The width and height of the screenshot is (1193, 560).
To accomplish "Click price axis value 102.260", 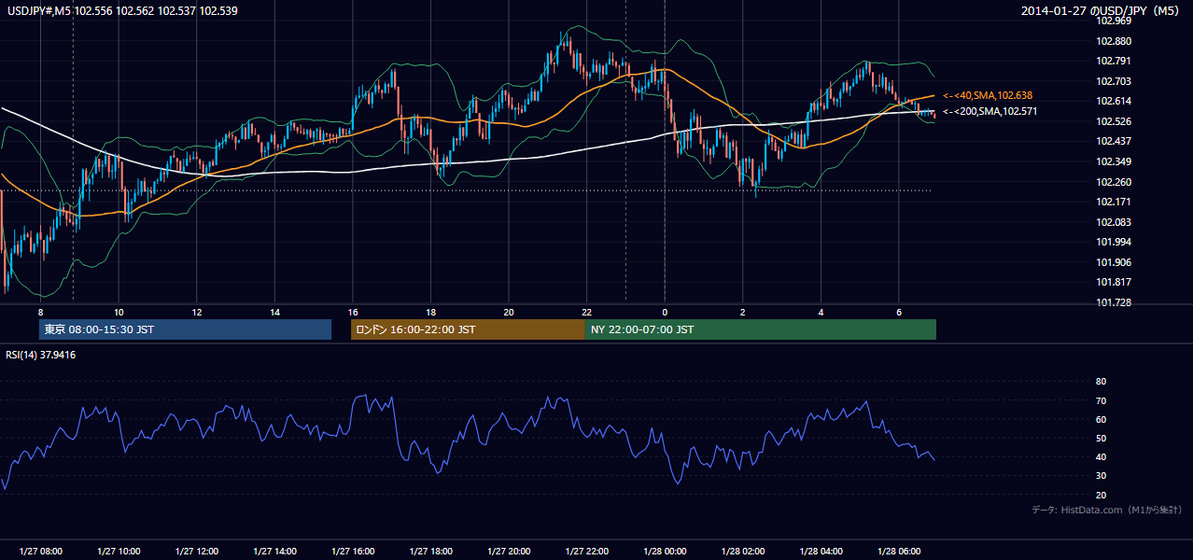I will 1114,182.
